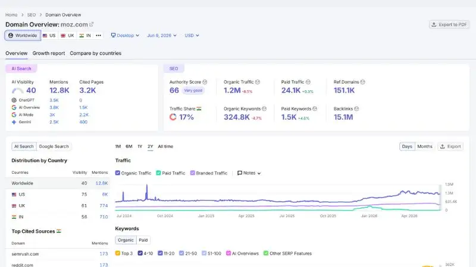The image size is (476, 267).
Task: Toggle Other SERP Features checkbox
Action: click(266, 253)
